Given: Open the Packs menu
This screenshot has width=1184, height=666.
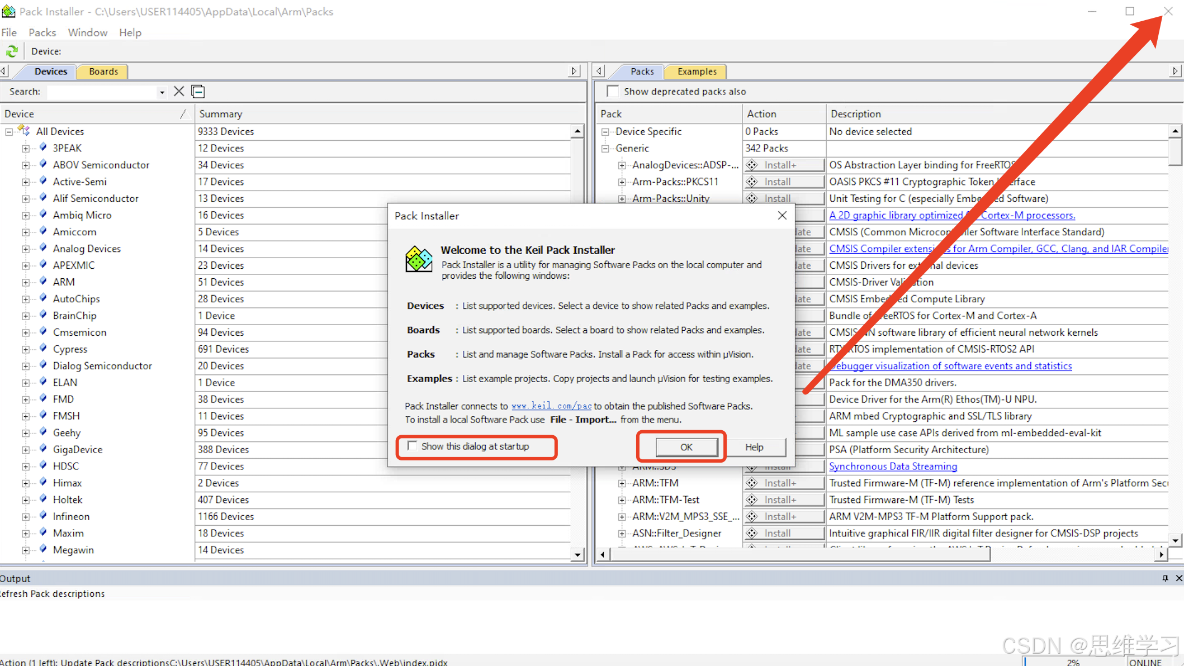Looking at the screenshot, I should [42, 32].
